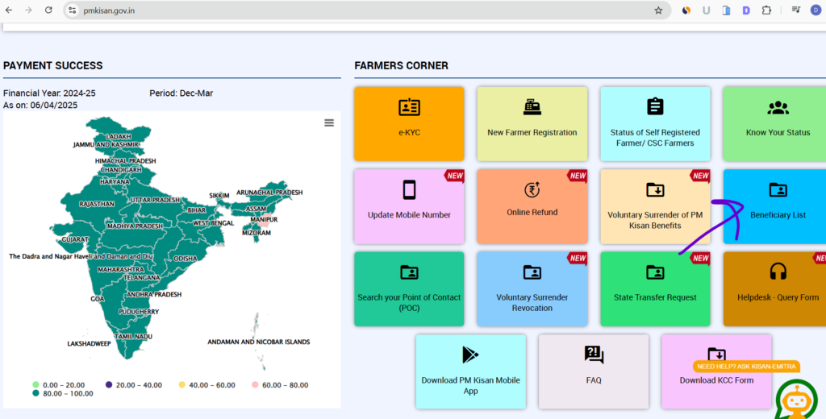
Task: Open Update Mobile Number label
Action: coord(409,215)
